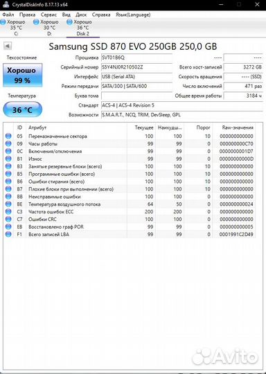Click raw value 0000000001D7
Screen dimensions: 266x374
[x=236, y=151]
